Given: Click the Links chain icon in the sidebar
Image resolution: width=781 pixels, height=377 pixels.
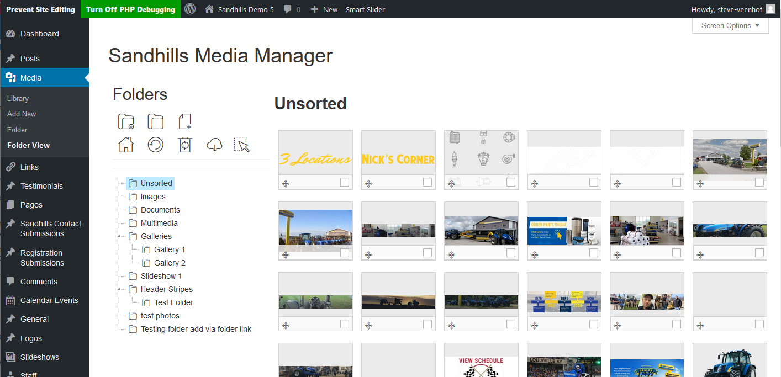Looking at the screenshot, I should click(10, 167).
